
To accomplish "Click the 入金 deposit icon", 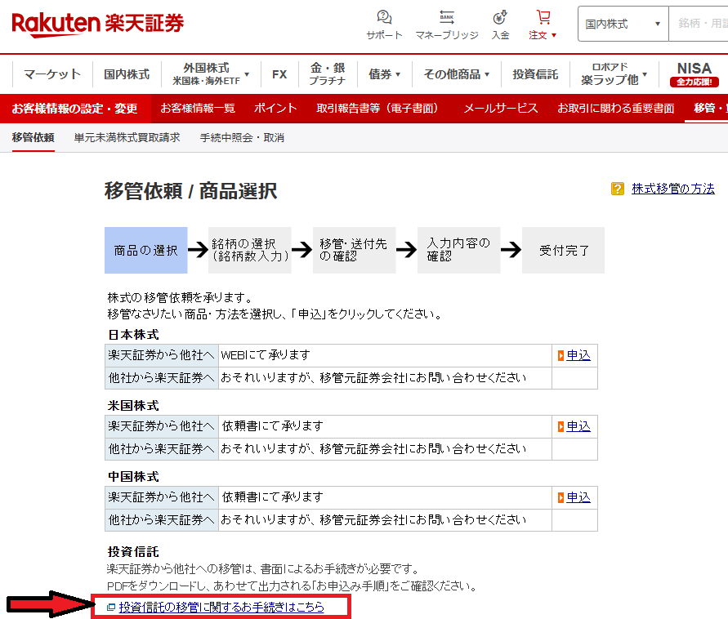I will [x=500, y=25].
